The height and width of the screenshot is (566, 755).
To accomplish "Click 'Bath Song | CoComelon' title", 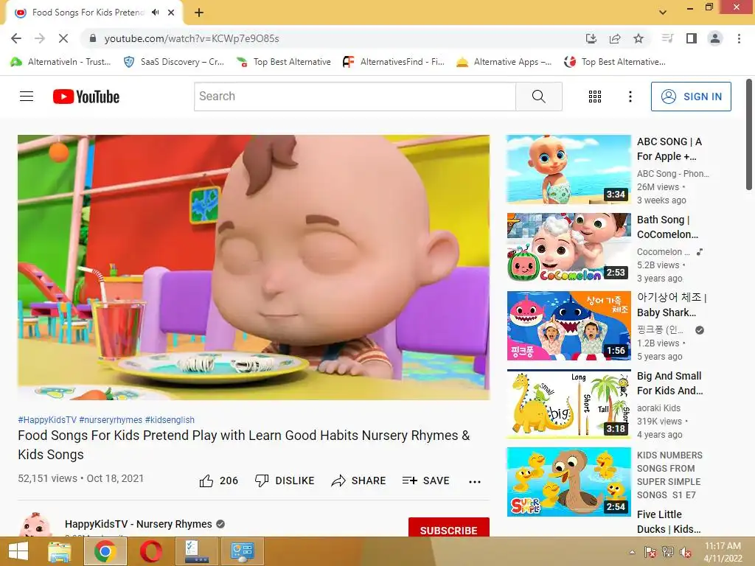I will click(667, 227).
